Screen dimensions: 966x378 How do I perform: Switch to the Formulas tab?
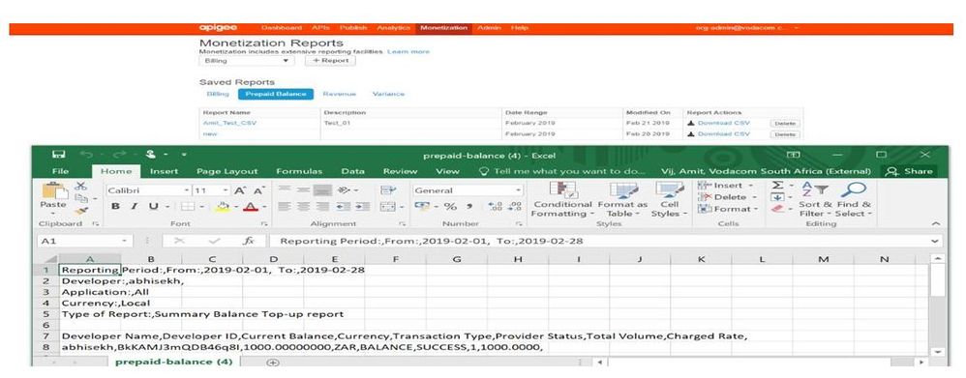click(x=299, y=171)
